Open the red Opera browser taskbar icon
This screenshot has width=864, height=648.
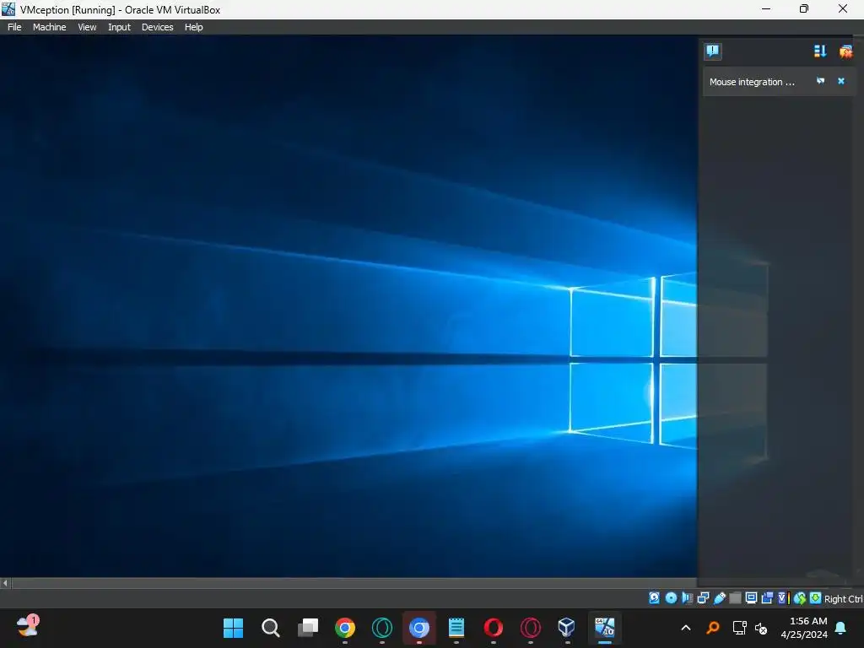coord(493,628)
